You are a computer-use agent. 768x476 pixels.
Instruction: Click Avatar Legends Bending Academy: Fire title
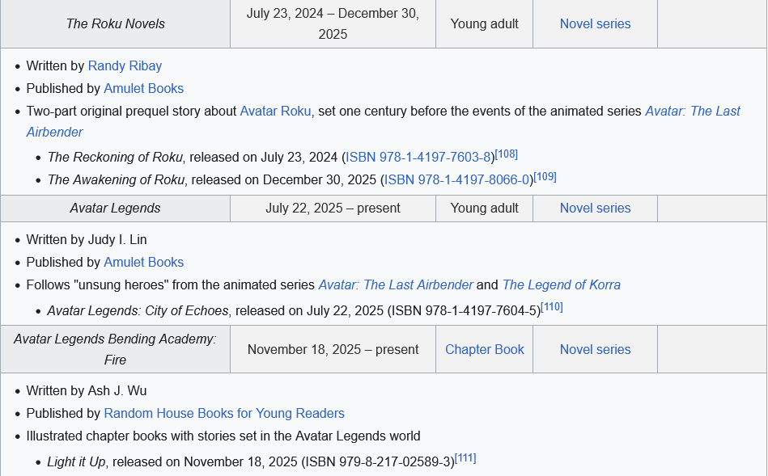click(x=115, y=349)
